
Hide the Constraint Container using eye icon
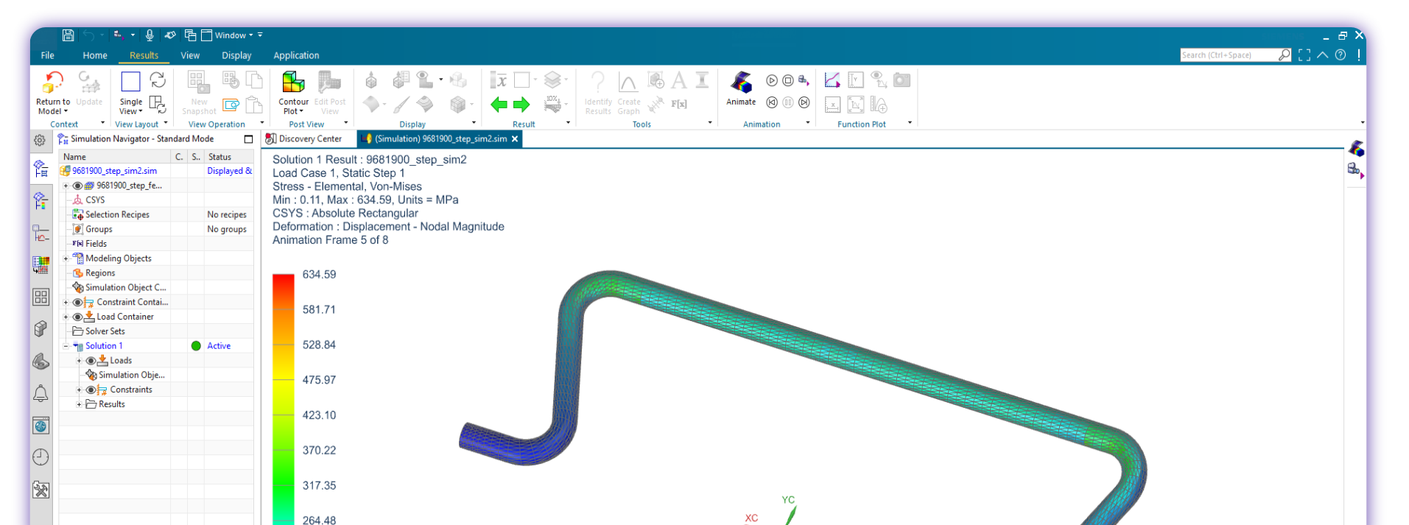(77, 302)
